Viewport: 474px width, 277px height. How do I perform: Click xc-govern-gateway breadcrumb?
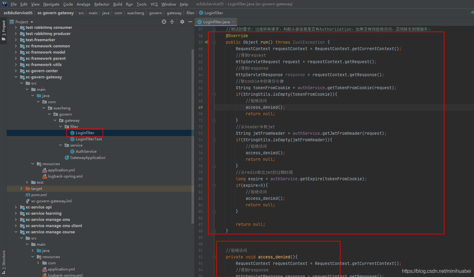tap(55, 13)
